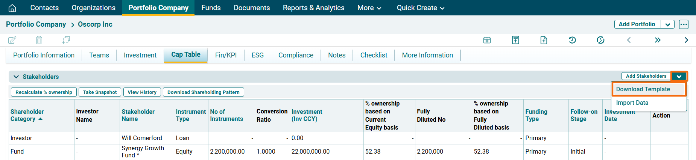The image size is (696, 160).
Task: Click the Recalculate % ownership button
Action: click(44, 92)
